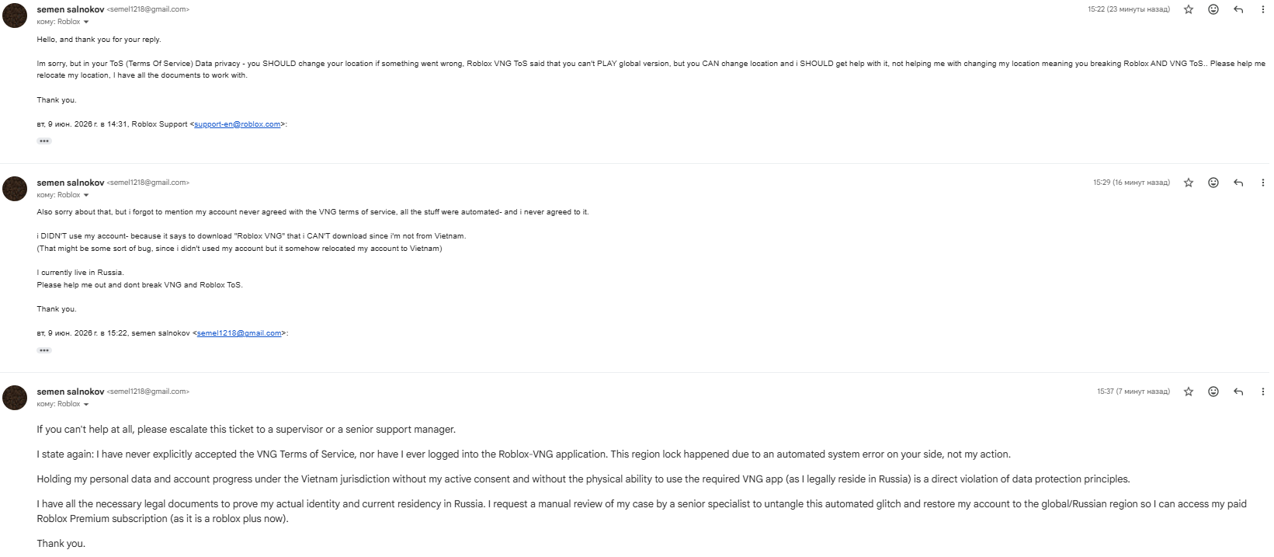
Task: Reply to the 15:37 message
Action: tap(1238, 392)
